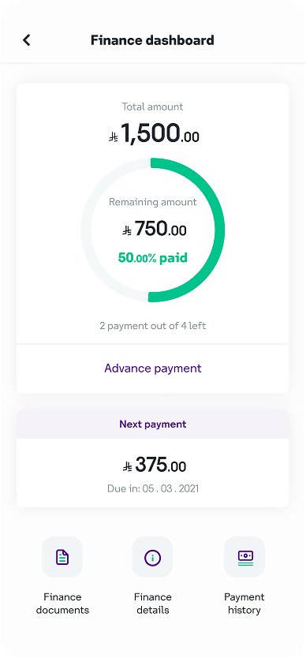
Task: Go back using the left arrow icon
Action: (x=27, y=40)
